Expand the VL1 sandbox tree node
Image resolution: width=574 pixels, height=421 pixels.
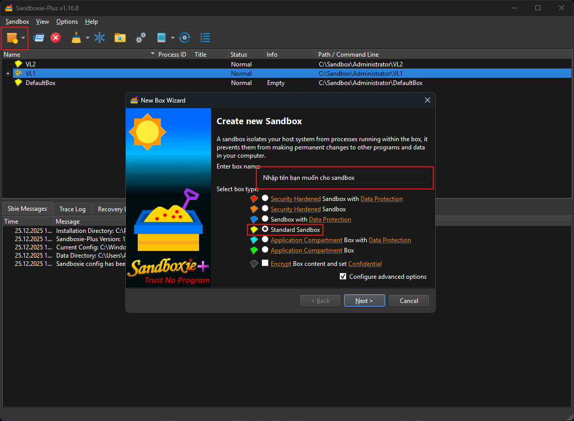click(x=8, y=74)
